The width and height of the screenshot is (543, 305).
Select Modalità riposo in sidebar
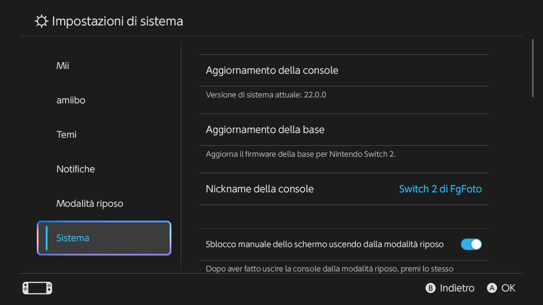coord(90,204)
